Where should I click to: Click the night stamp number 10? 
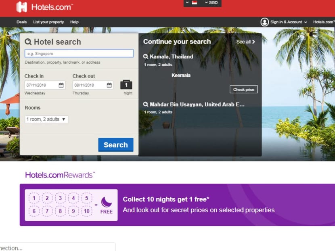point(86,211)
